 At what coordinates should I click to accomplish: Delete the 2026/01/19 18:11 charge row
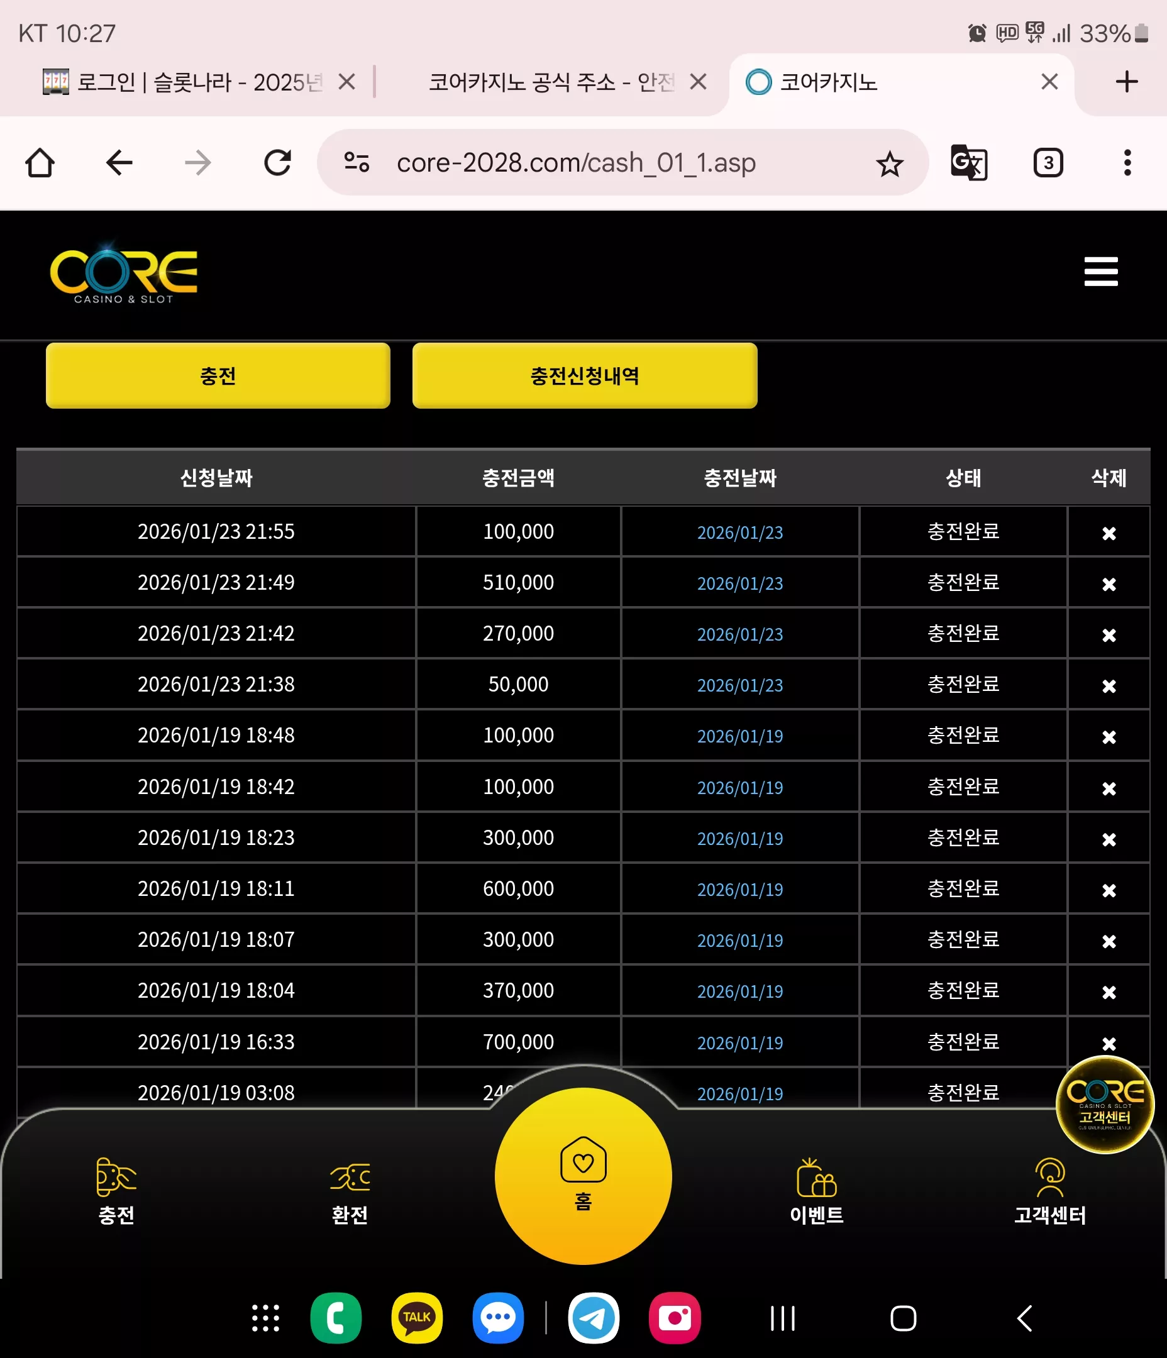[1109, 890]
